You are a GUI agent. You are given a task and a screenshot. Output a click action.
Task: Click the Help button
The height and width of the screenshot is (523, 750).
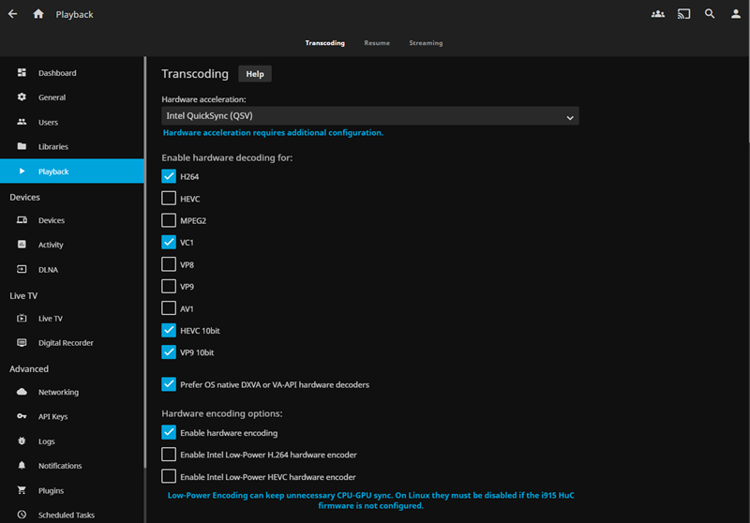(x=255, y=74)
